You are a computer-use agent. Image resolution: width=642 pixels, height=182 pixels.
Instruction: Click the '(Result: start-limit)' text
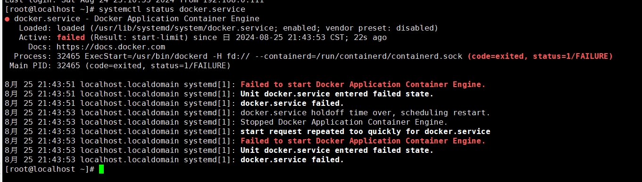(x=139, y=38)
